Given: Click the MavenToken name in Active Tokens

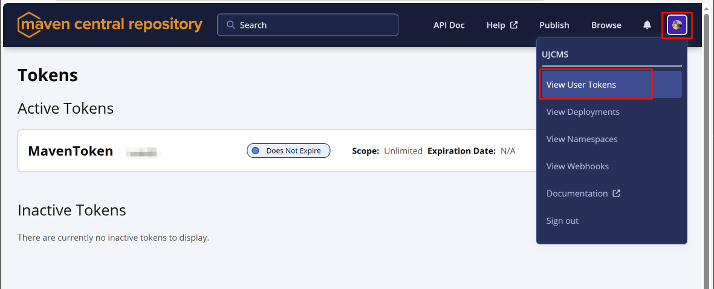Looking at the screenshot, I should [70, 151].
